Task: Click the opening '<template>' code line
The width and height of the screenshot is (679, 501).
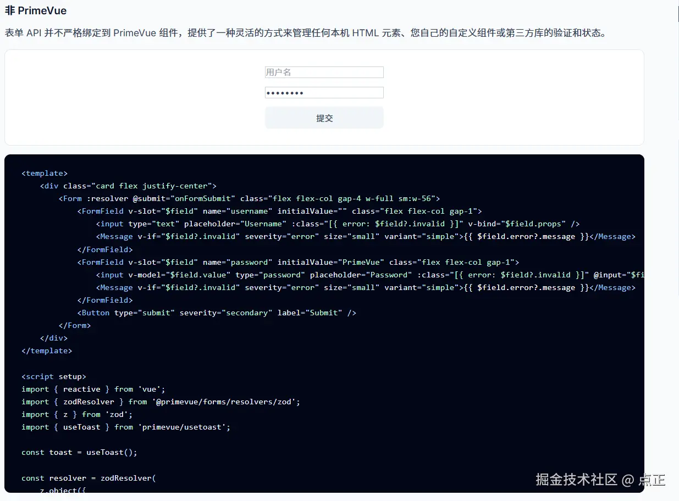Action: [45, 173]
